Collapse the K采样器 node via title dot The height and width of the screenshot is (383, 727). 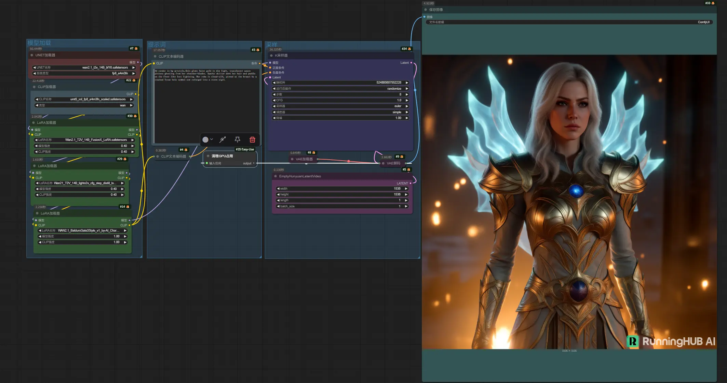tap(271, 56)
